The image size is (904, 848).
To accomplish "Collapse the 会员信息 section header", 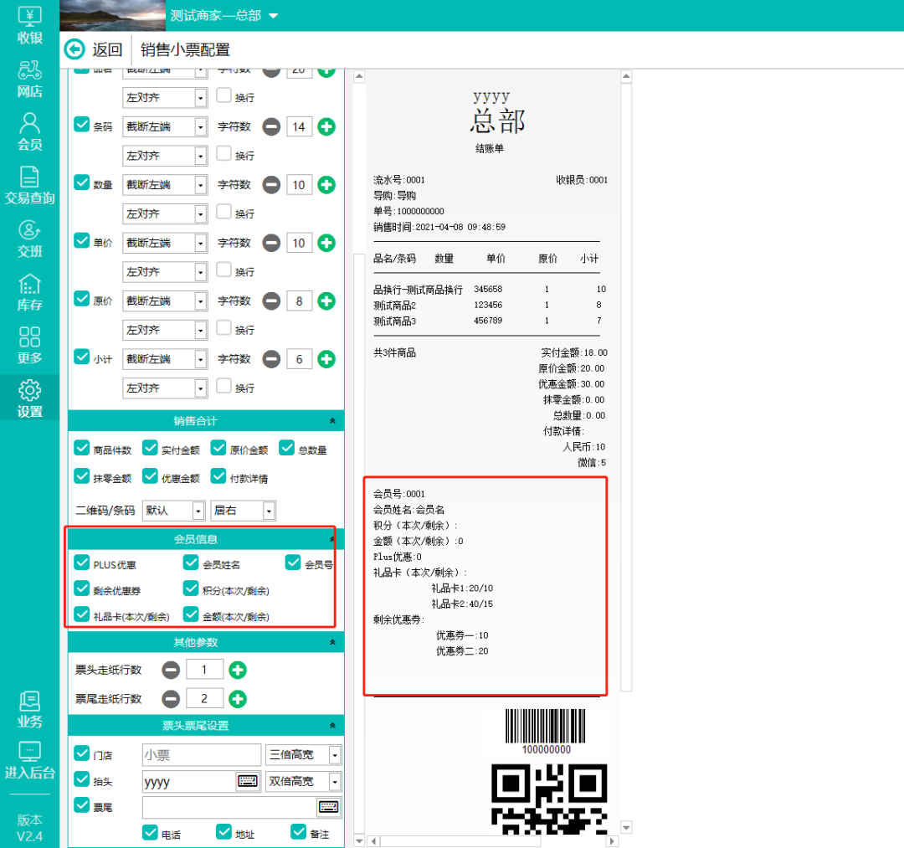I will coord(332,540).
